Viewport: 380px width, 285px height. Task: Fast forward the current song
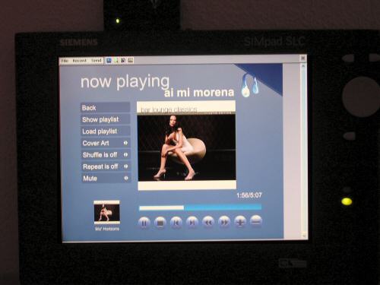point(224,222)
